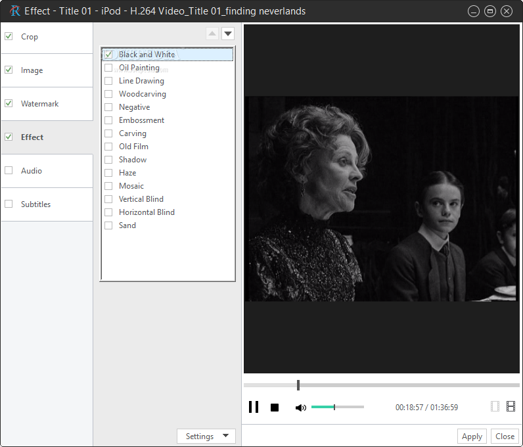523x447 pixels.
Task: Open the Settings dropdown menu
Action: coord(206,436)
